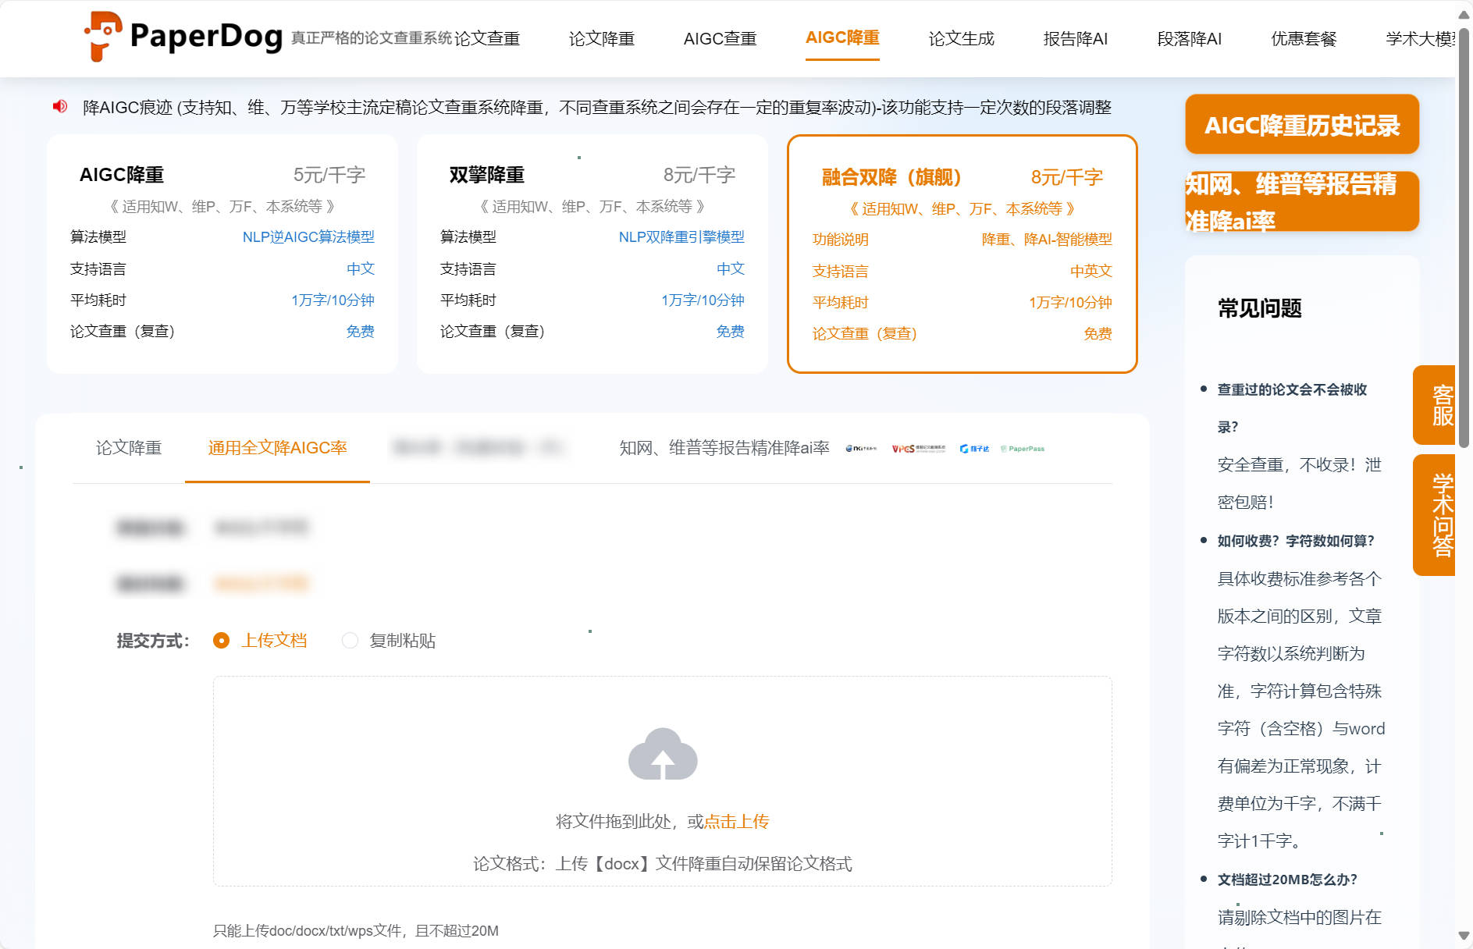Choose the AIGC降重 5元/千字 plan card
The image size is (1473, 949).
[x=222, y=254]
